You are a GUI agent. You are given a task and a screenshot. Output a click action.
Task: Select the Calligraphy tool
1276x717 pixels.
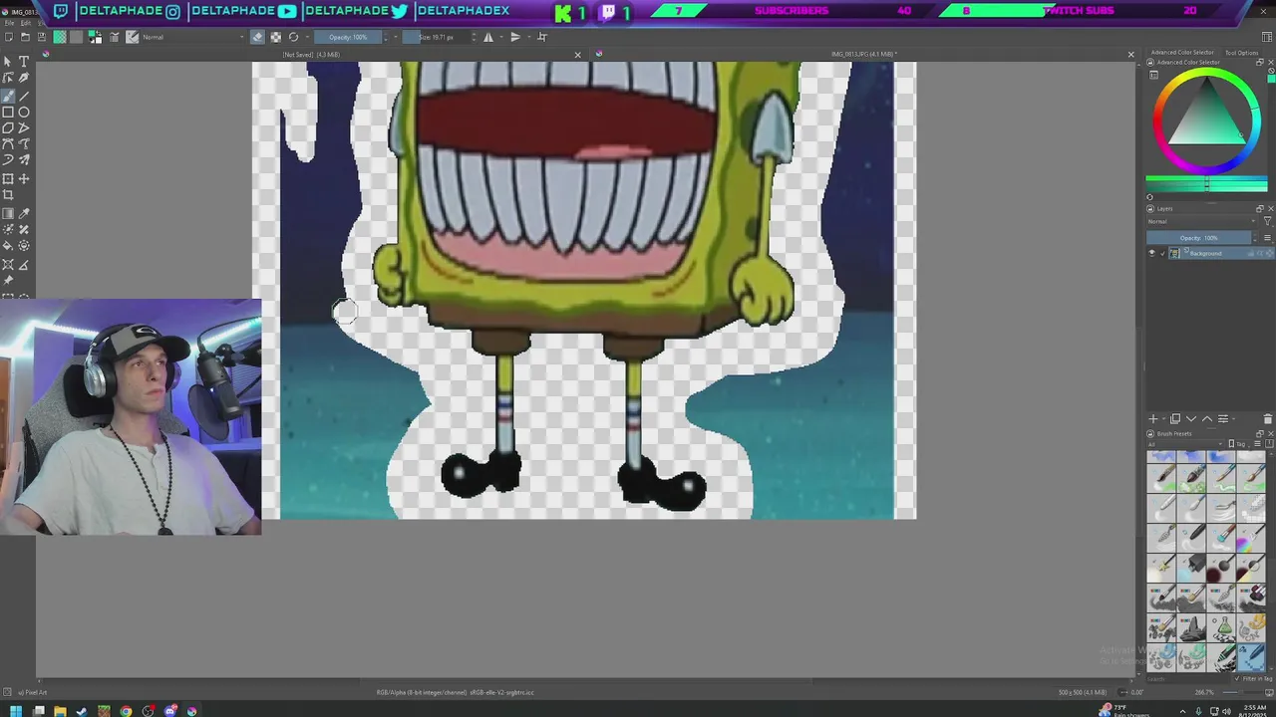pyautogui.click(x=24, y=78)
